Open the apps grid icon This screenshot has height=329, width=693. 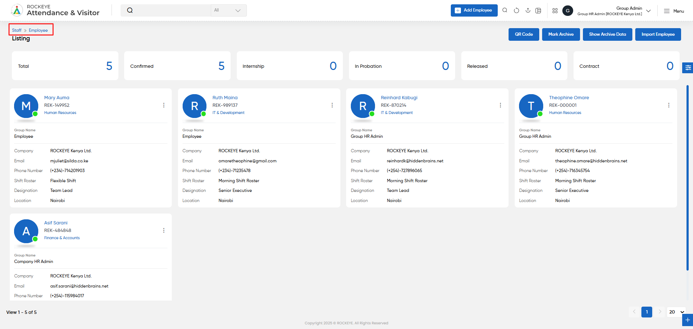[555, 11]
